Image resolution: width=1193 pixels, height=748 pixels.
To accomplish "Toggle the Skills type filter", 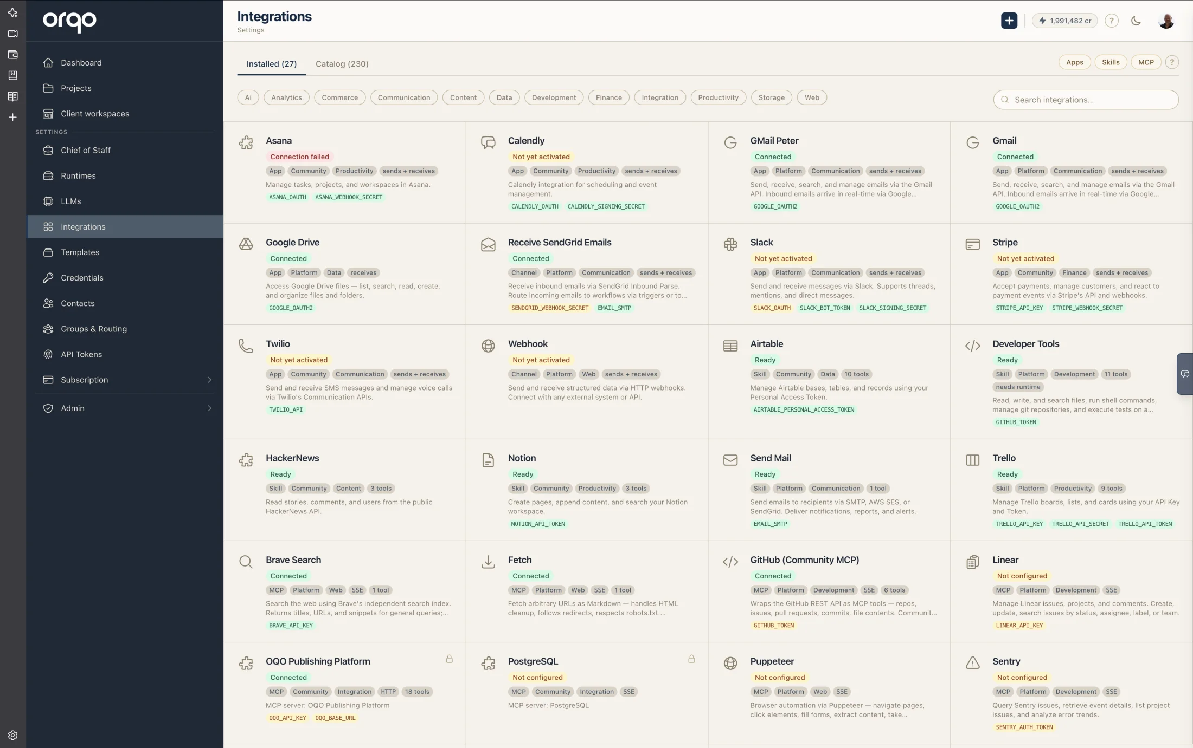I will tap(1111, 62).
